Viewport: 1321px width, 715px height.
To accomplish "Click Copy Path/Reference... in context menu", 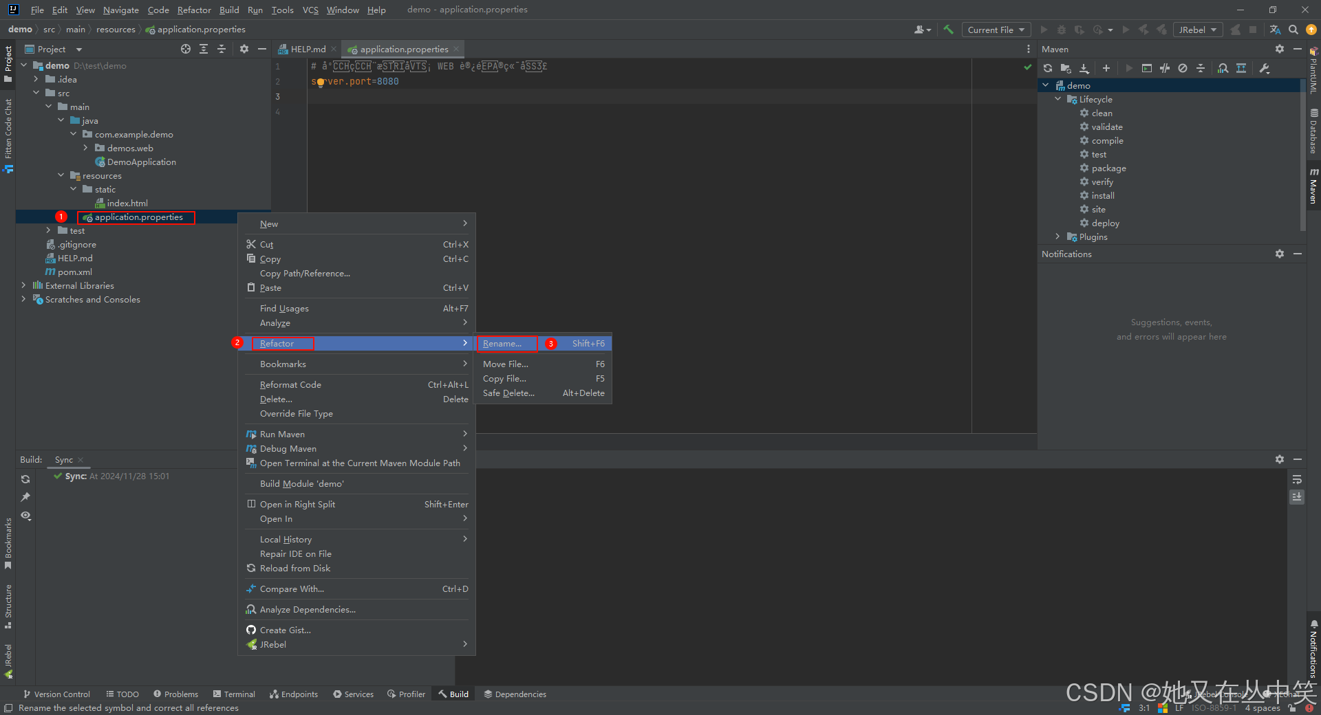I will point(356,273).
